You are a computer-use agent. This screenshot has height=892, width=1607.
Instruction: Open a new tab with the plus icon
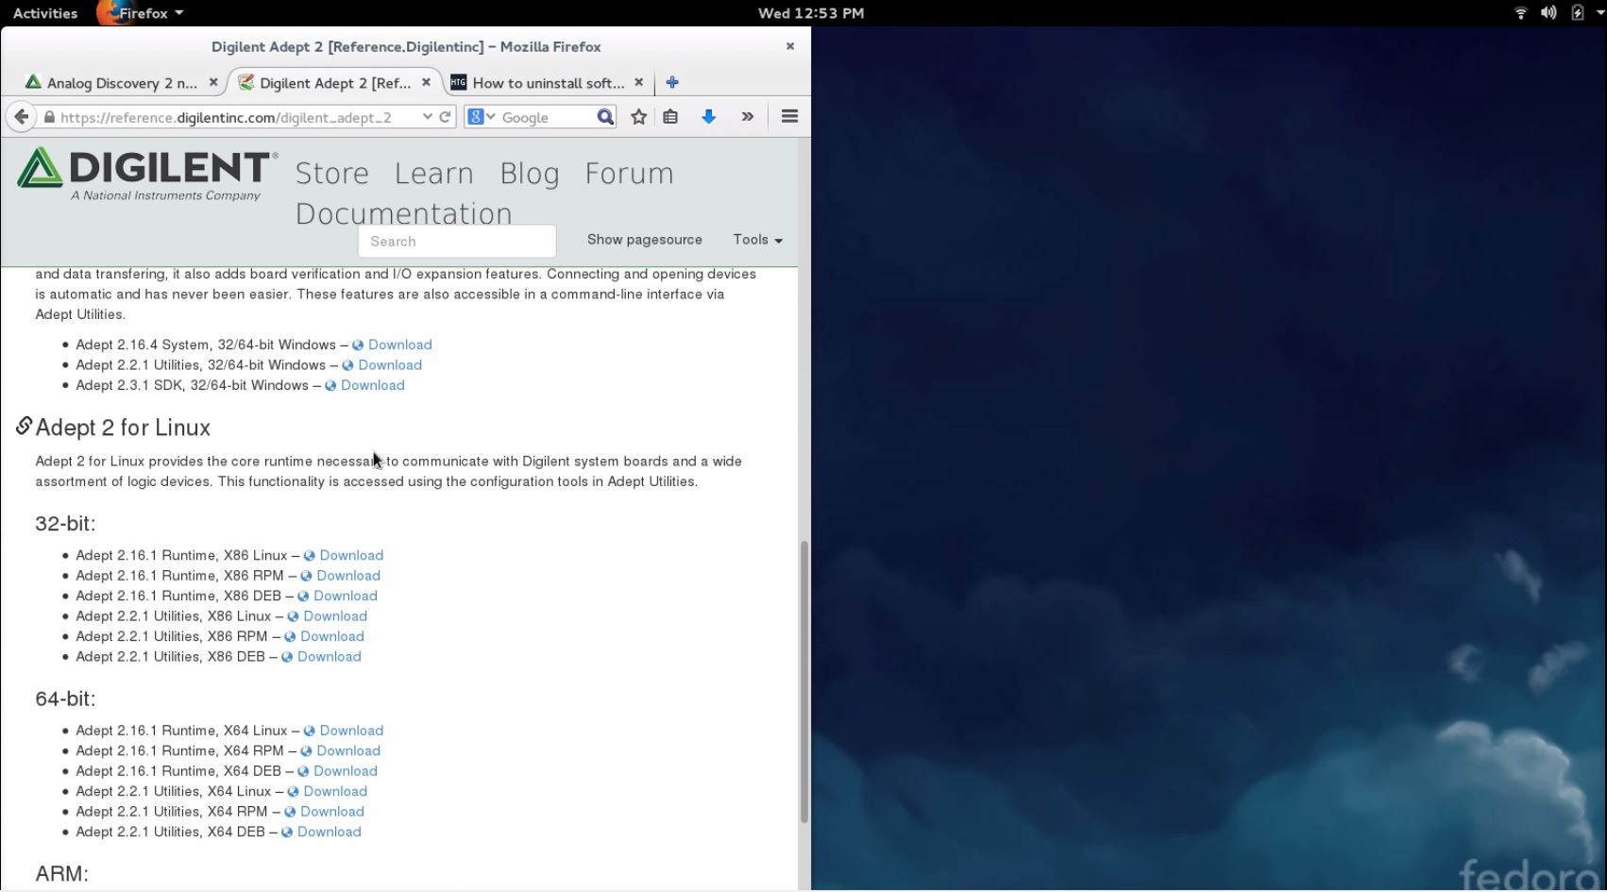(x=672, y=82)
